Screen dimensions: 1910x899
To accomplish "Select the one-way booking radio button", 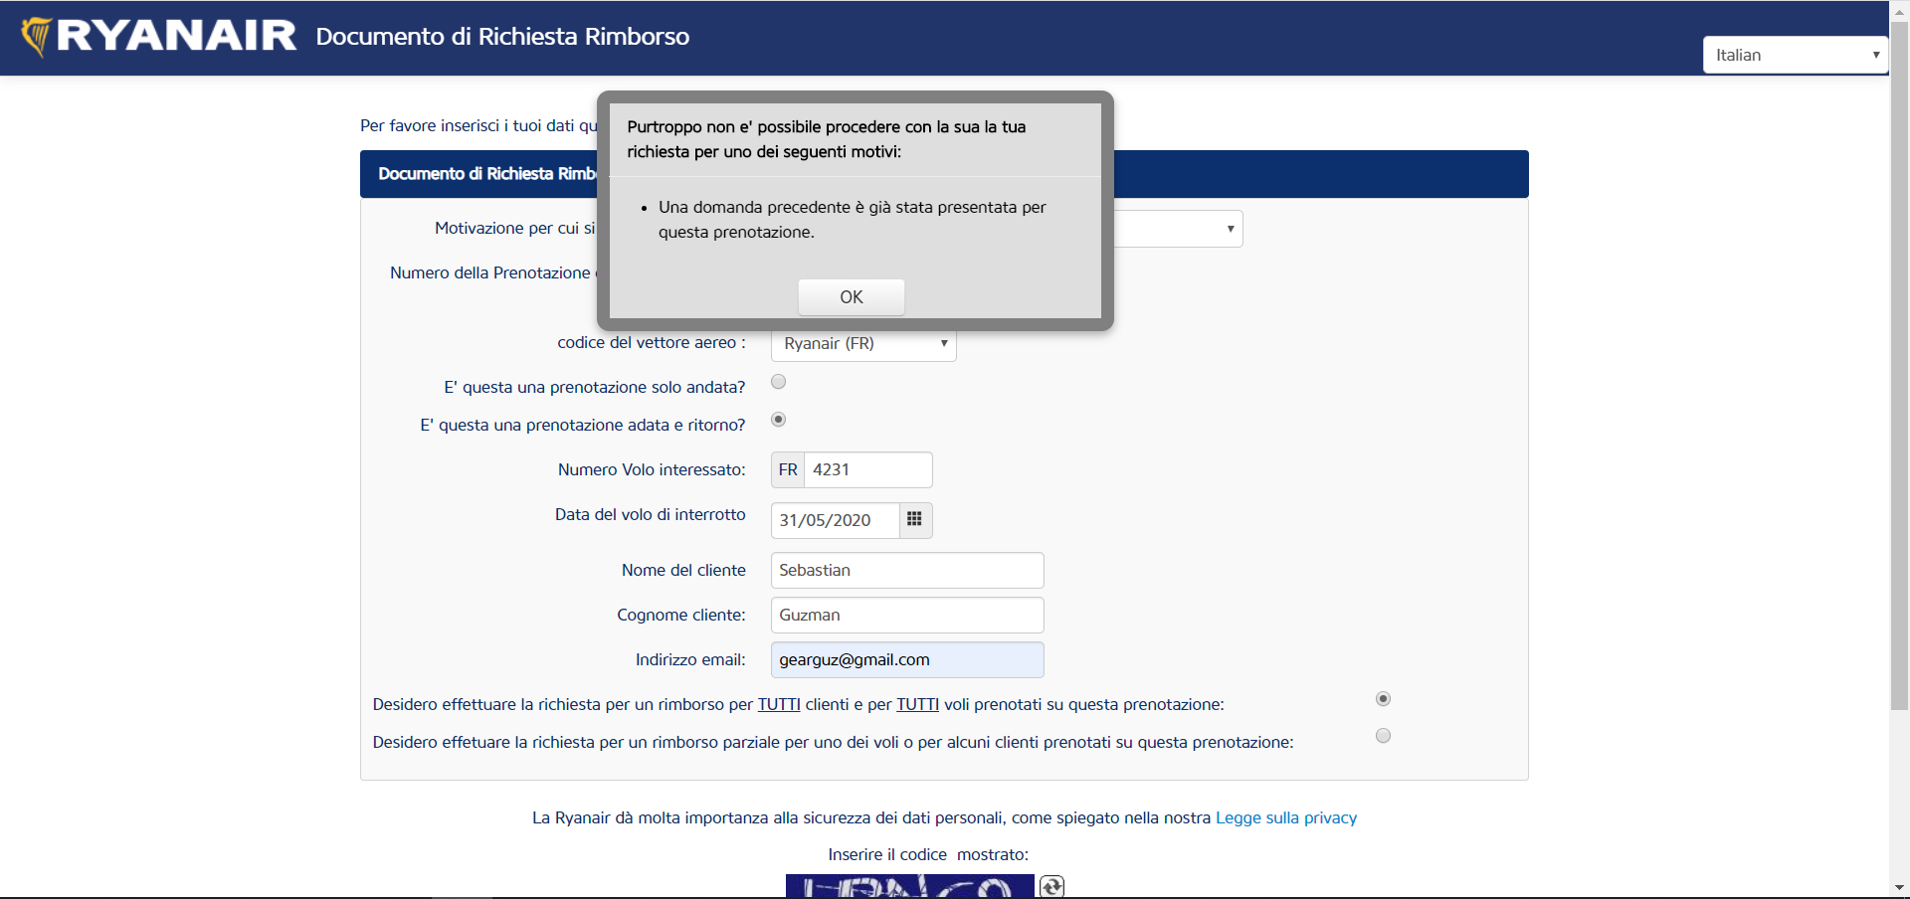I will (x=779, y=382).
